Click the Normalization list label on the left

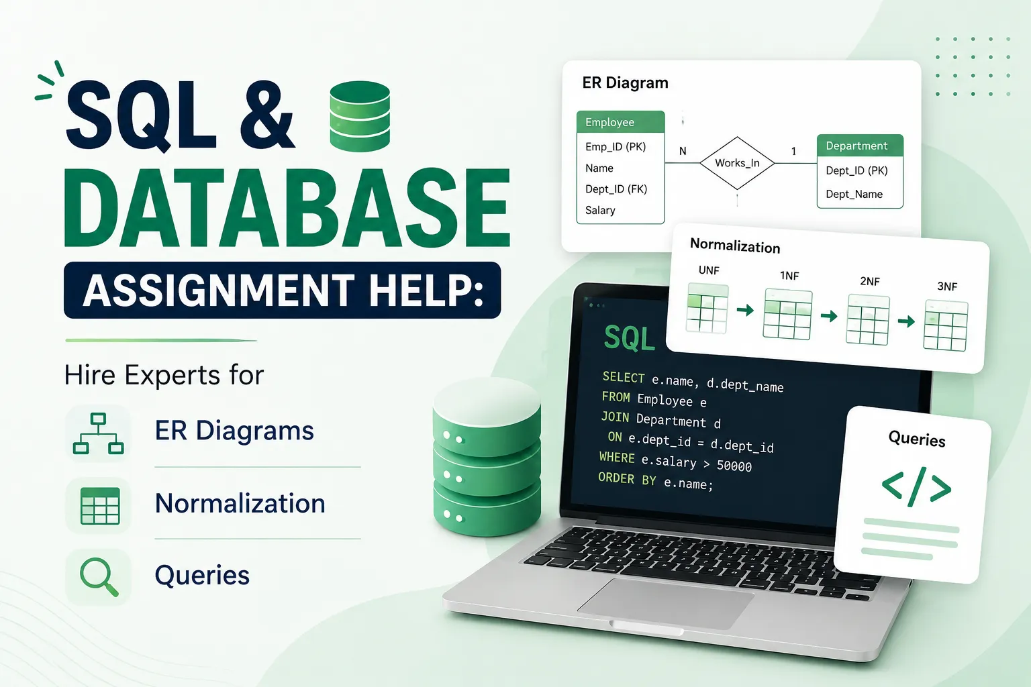(x=240, y=503)
